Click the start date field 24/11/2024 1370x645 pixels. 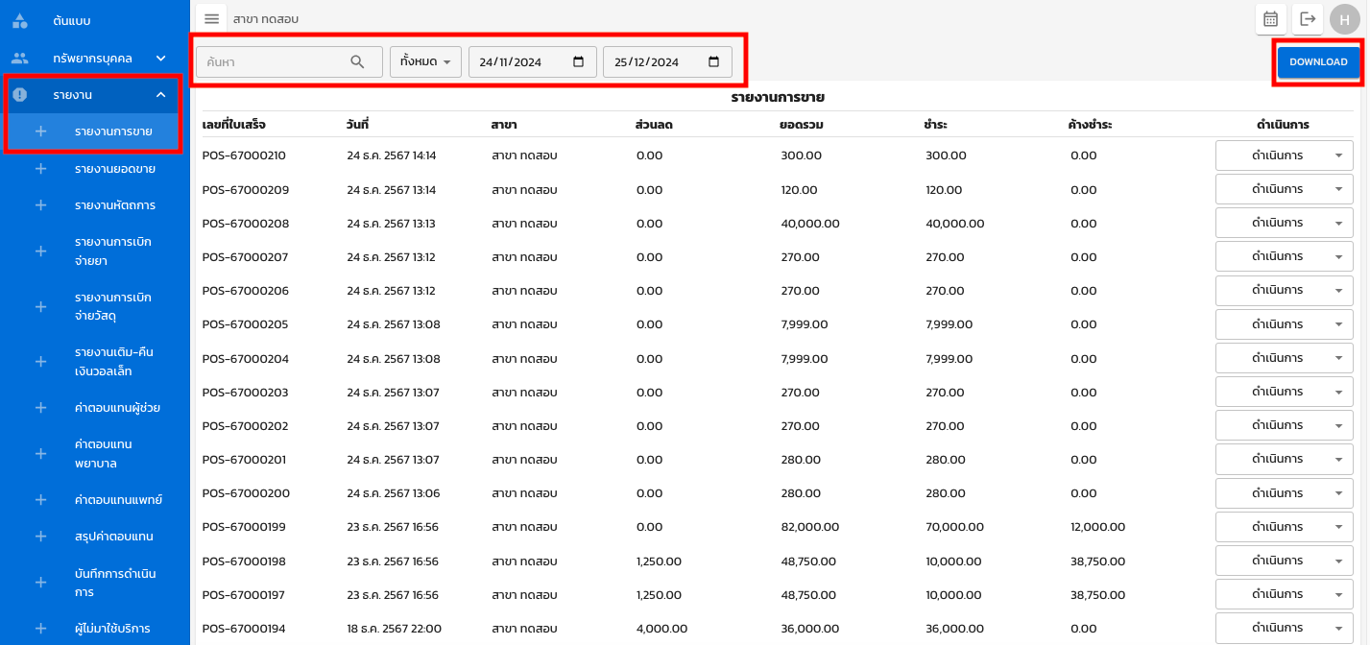533,62
